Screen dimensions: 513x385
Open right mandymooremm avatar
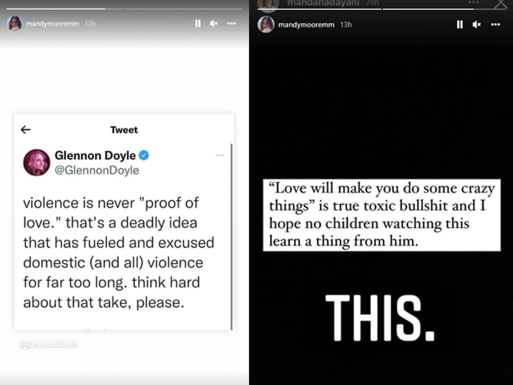tap(266, 24)
